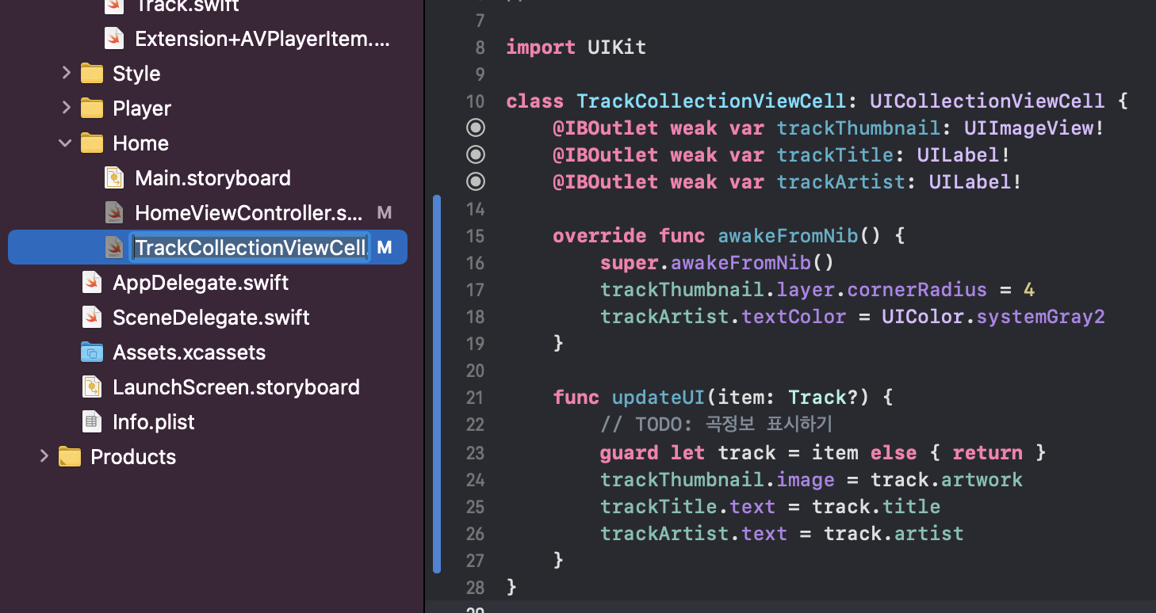This screenshot has width=1156, height=613.
Task: Expand the Style folder
Action: 66,73
